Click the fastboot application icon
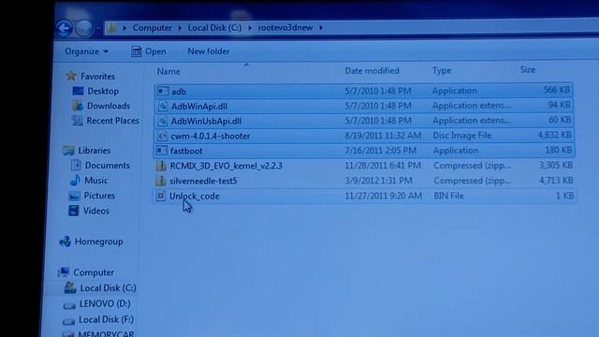599x337 pixels. [x=162, y=151]
